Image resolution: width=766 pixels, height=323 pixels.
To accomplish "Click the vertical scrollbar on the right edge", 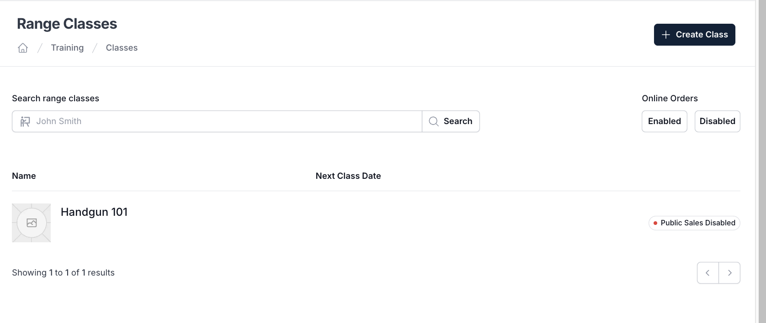I will tap(762, 161).
